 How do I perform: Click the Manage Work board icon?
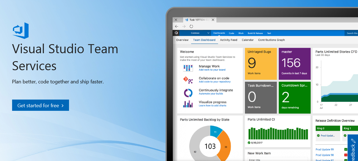tap(188, 68)
